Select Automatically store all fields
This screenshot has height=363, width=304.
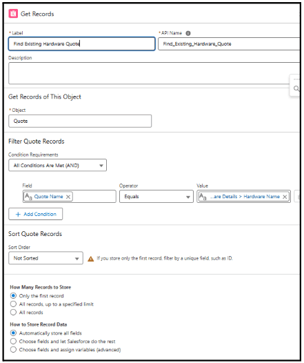(13, 333)
